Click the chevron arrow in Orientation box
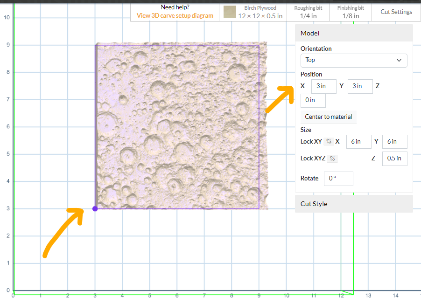Image resolution: width=421 pixels, height=304 pixels. [399, 60]
